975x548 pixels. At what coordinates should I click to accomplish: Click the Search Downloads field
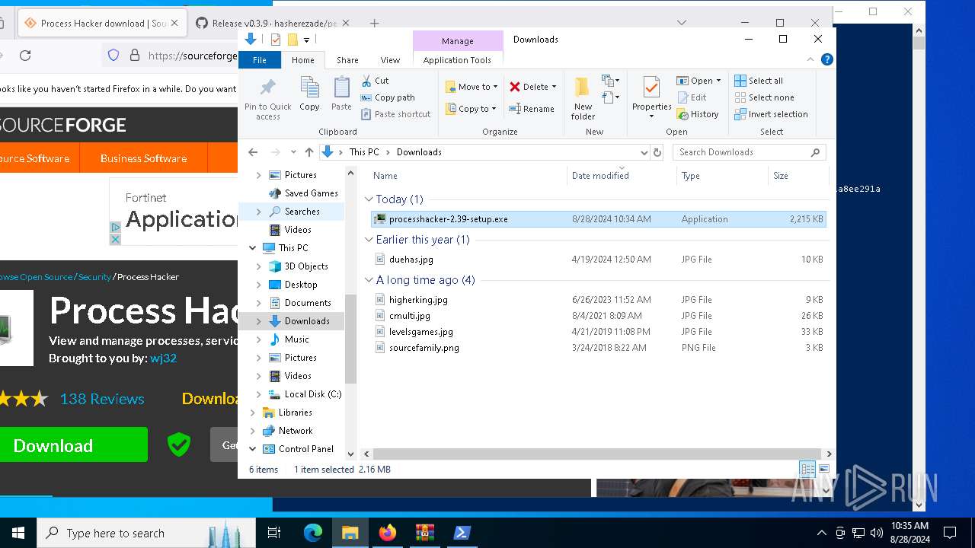click(x=750, y=152)
